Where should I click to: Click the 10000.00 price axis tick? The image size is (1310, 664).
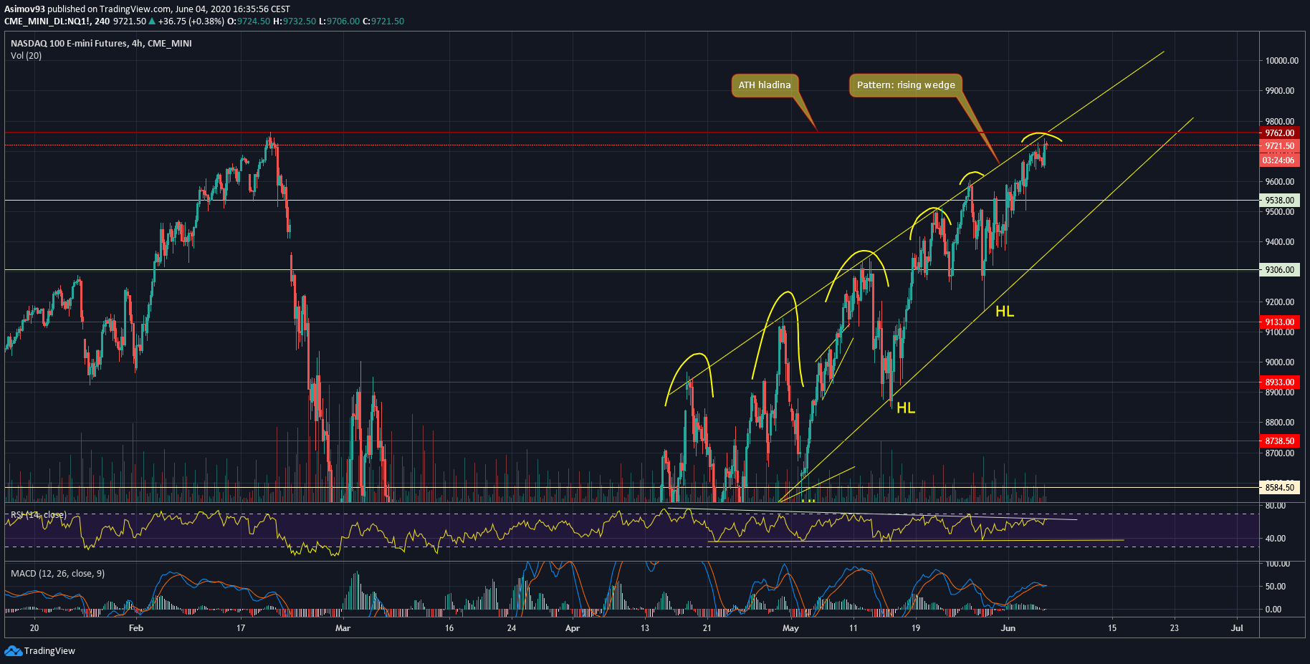coord(1281,61)
